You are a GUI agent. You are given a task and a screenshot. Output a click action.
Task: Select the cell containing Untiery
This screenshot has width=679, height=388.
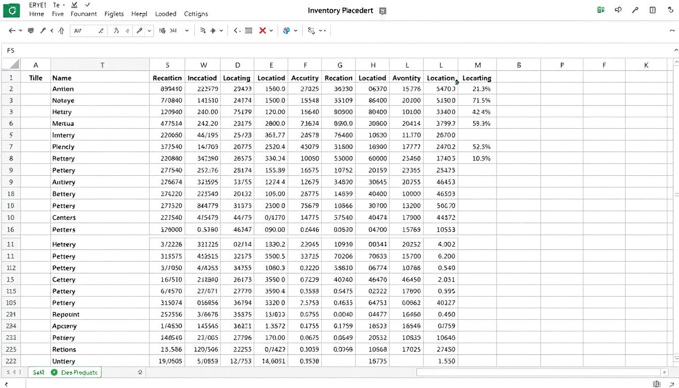100,361
